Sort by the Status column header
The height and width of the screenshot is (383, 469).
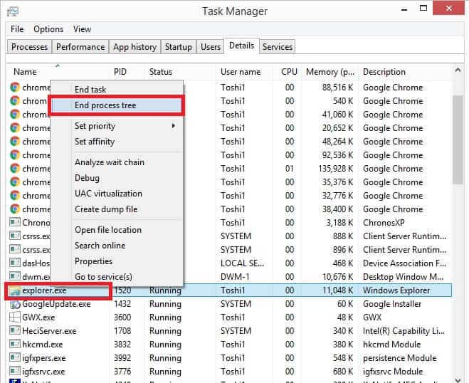[x=180, y=72]
